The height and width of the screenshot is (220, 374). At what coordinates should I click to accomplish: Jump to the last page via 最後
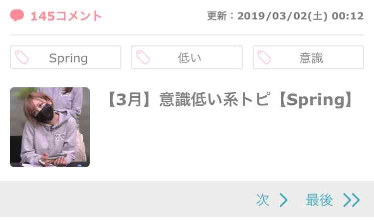(319, 200)
